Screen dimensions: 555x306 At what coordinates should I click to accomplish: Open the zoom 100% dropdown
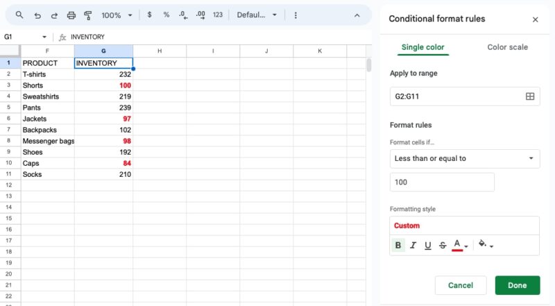point(117,15)
